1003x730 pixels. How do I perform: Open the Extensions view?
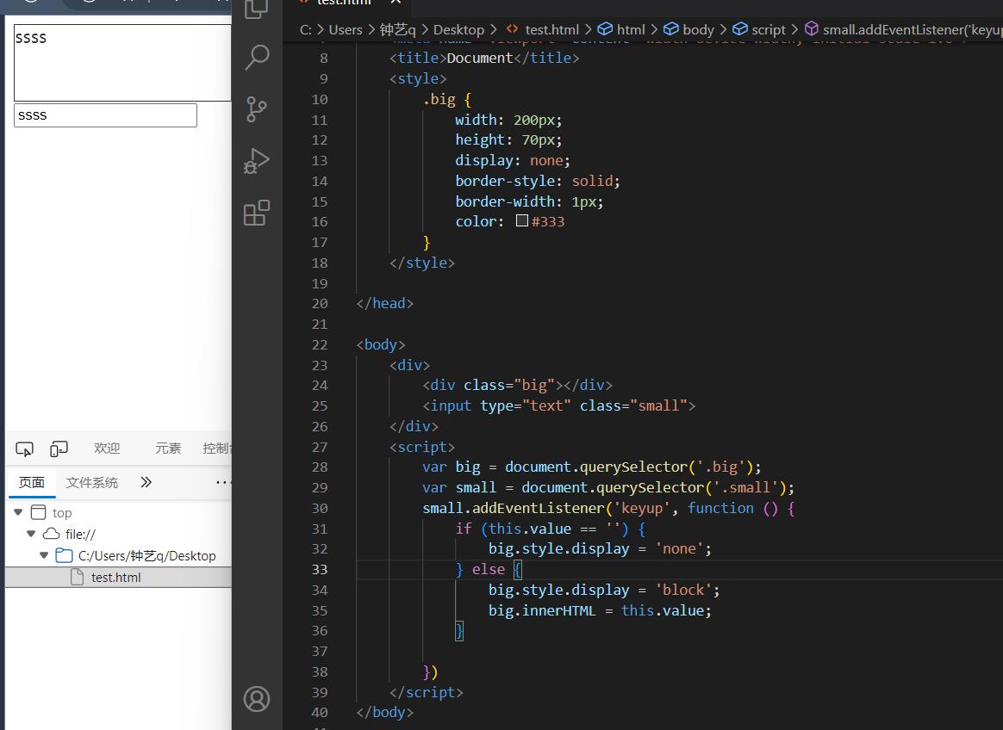[x=256, y=213]
